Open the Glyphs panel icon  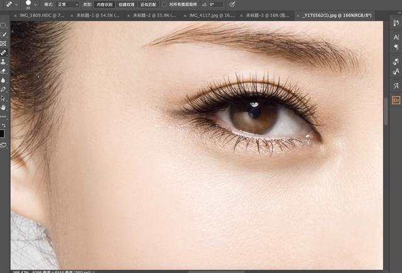coord(396,86)
